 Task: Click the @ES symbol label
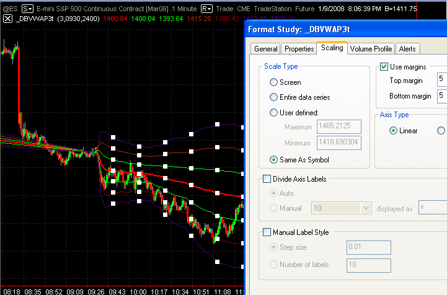click(10, 9)
